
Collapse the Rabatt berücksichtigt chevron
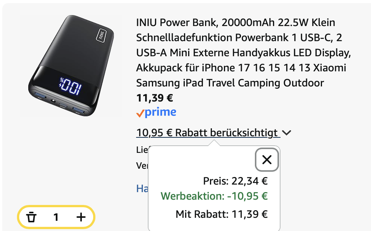(x=287, y=133)
